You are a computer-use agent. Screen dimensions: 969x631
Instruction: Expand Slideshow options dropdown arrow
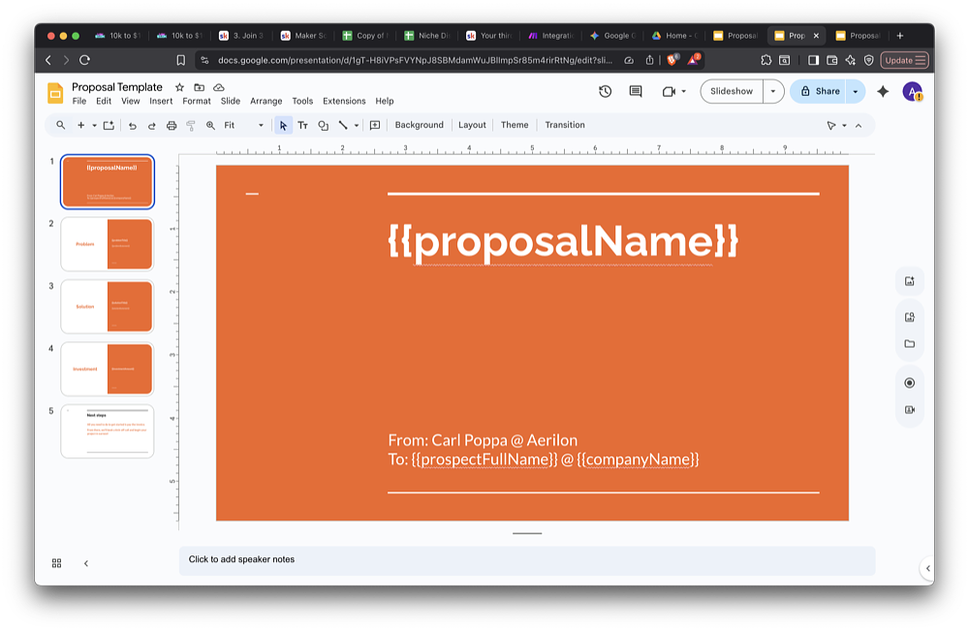[x=772, y=91]
